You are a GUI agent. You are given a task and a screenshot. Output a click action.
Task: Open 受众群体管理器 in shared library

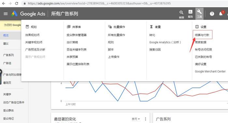(77, 35)
